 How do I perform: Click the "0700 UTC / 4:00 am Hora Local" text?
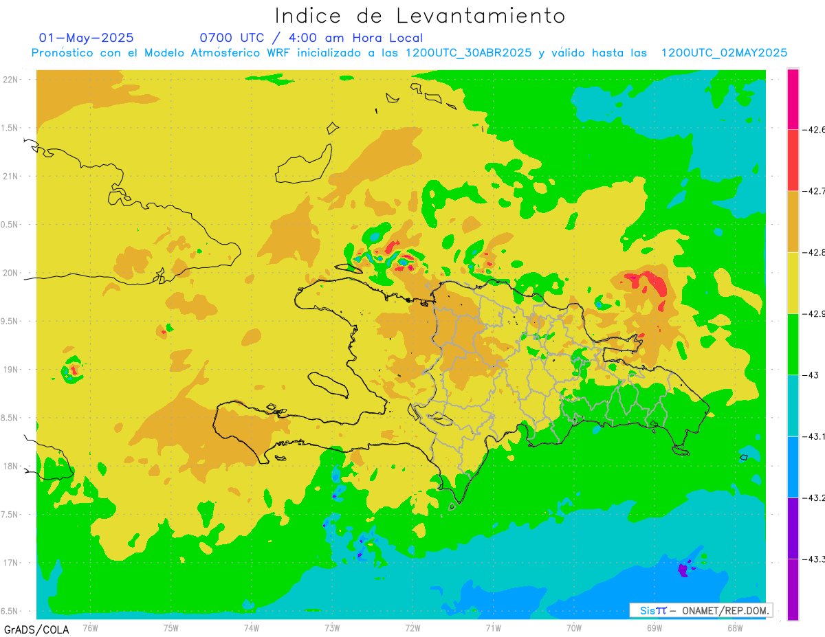pos(311,38)
